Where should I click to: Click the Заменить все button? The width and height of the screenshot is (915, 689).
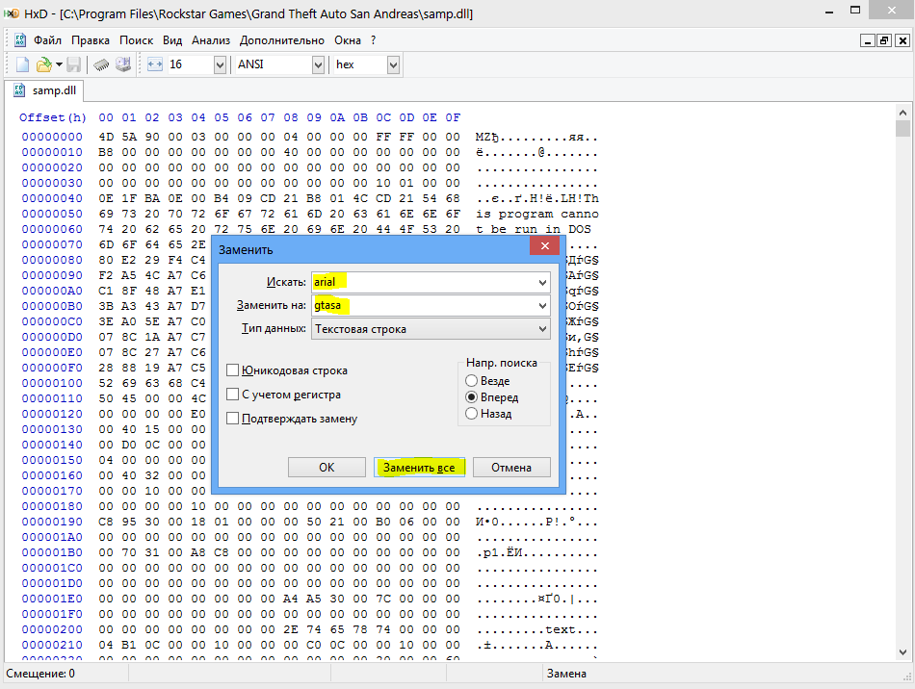(x=419, y=467)
